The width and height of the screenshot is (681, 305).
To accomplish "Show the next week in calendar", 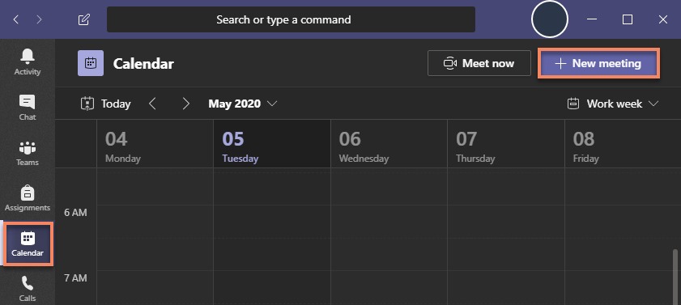I will [x=186, y=104].
